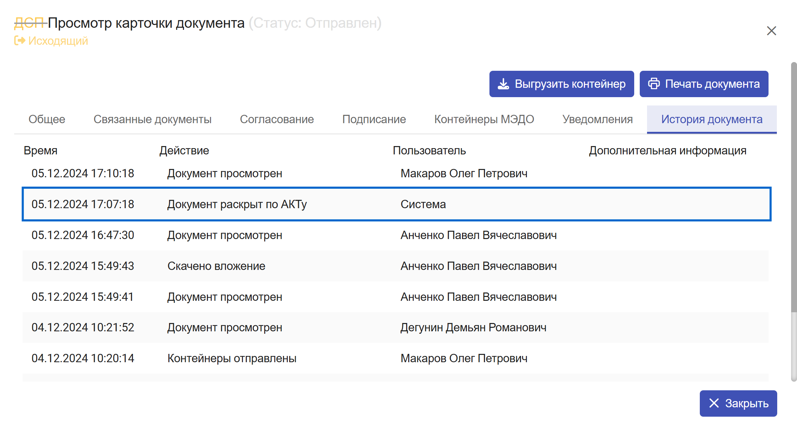
Task: Click the Печать документа button label
Action: coord(713,84)
